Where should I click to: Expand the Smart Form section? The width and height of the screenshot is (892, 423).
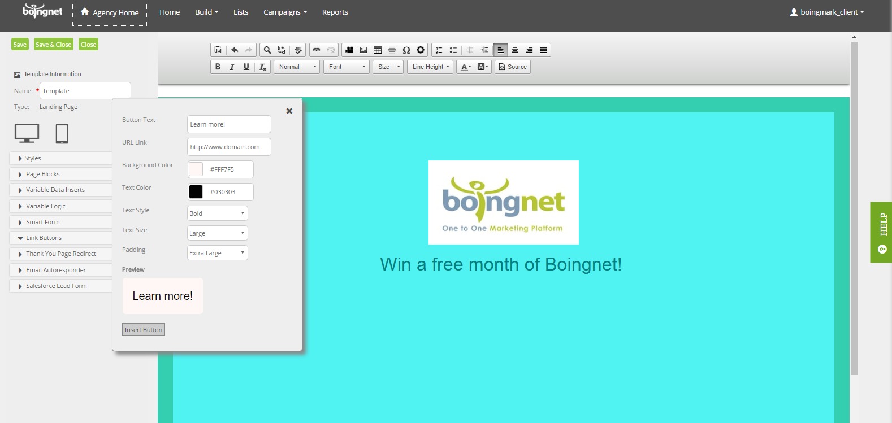point(61,222)
